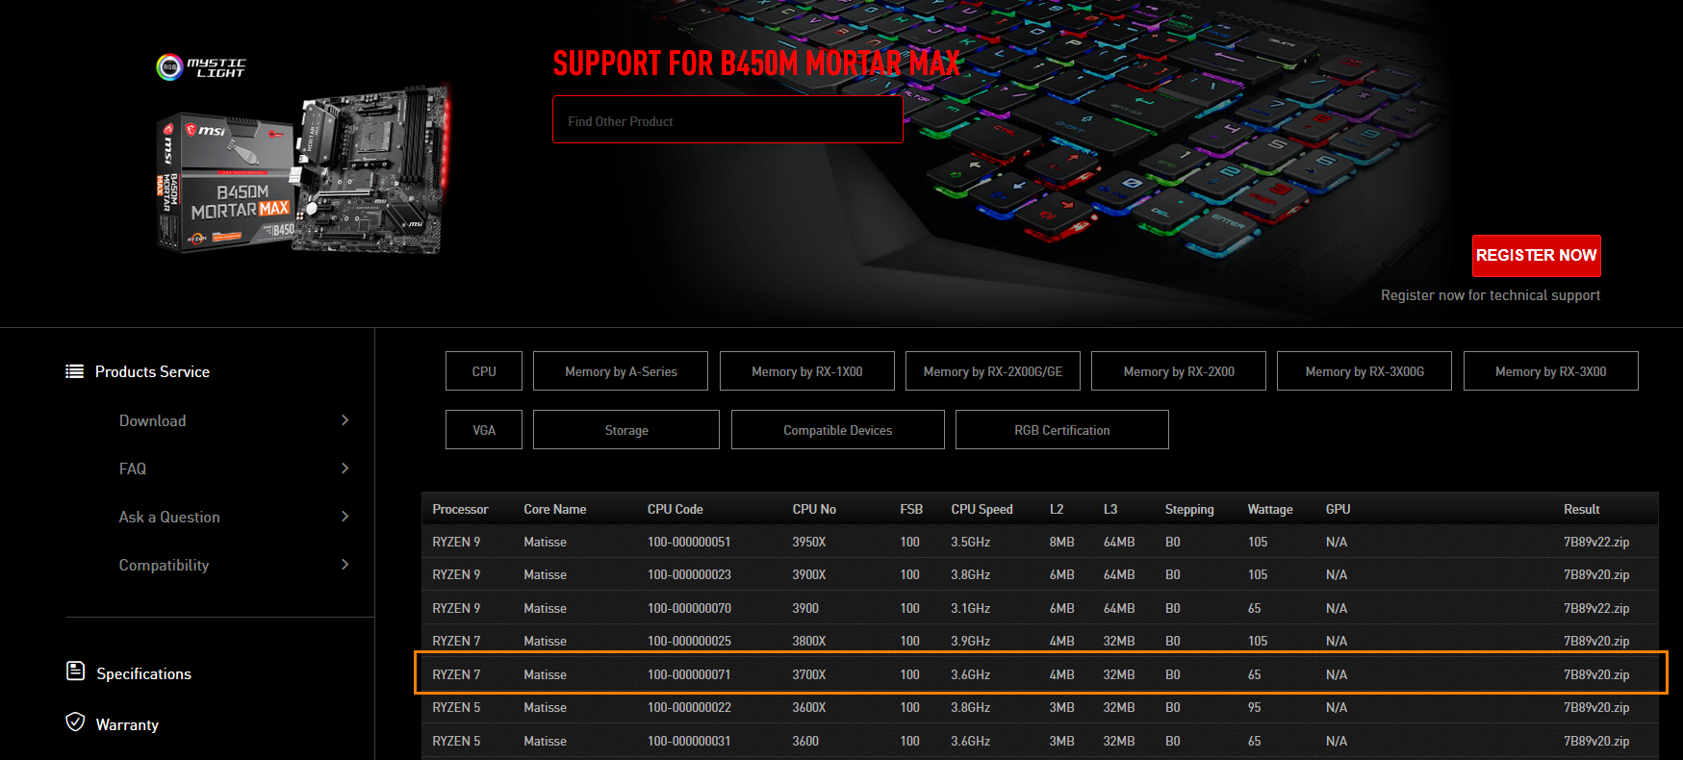1683x760 pixels.
Task: Download 7B89v20.zip for the 3900X
Action: pyautogui.click(x=1596, y=574)
